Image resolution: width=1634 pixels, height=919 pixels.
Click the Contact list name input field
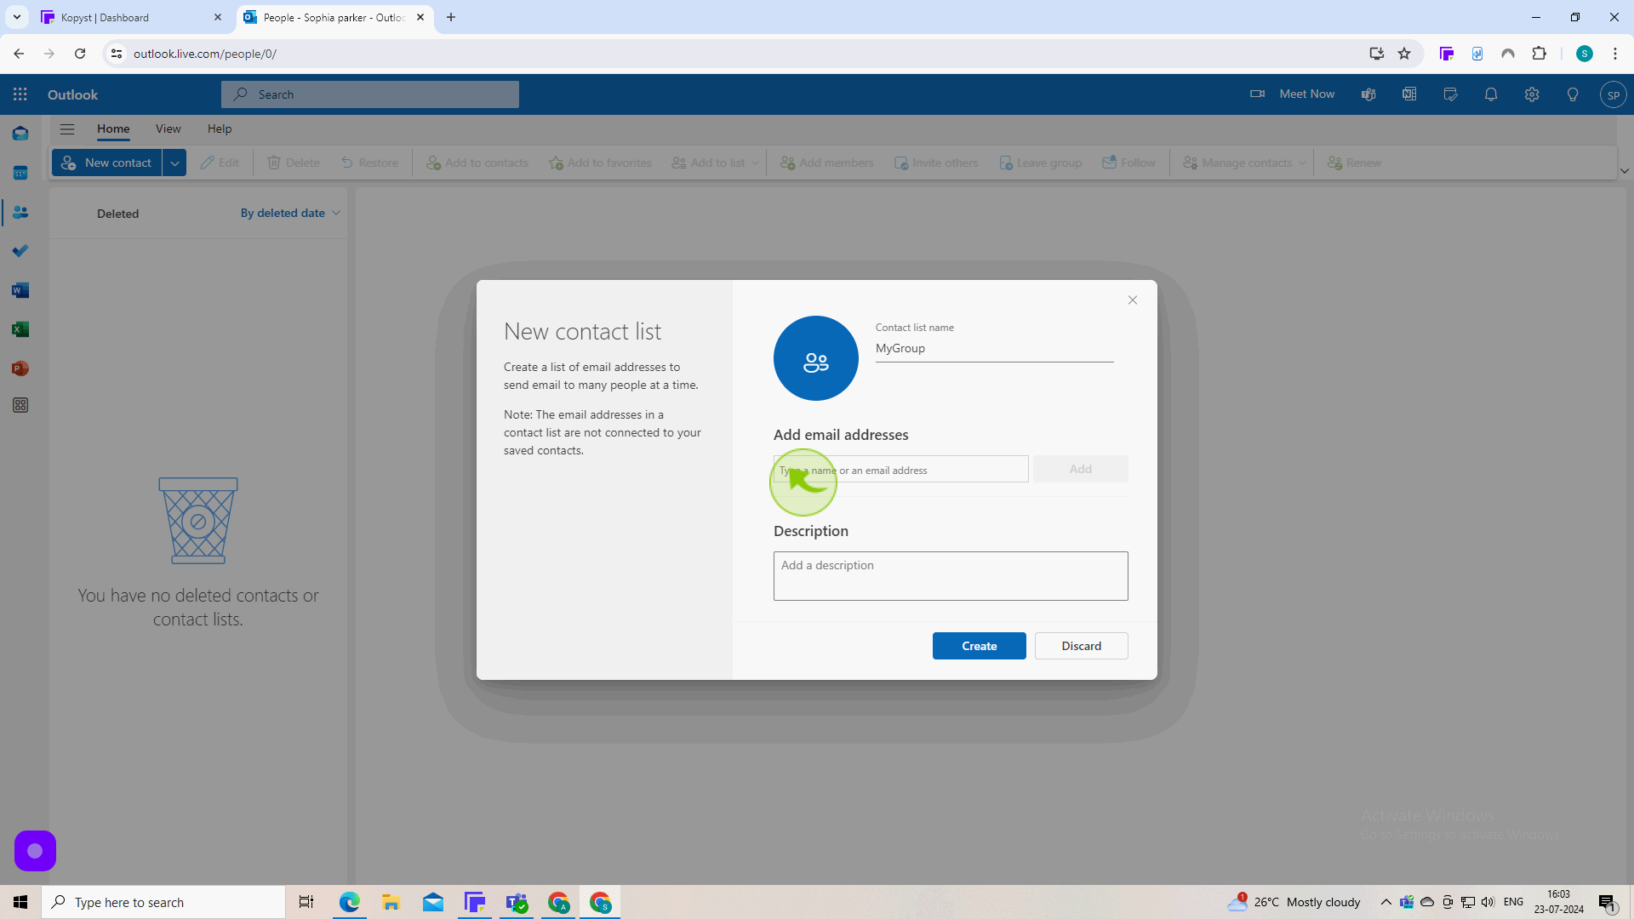[994, 348]
